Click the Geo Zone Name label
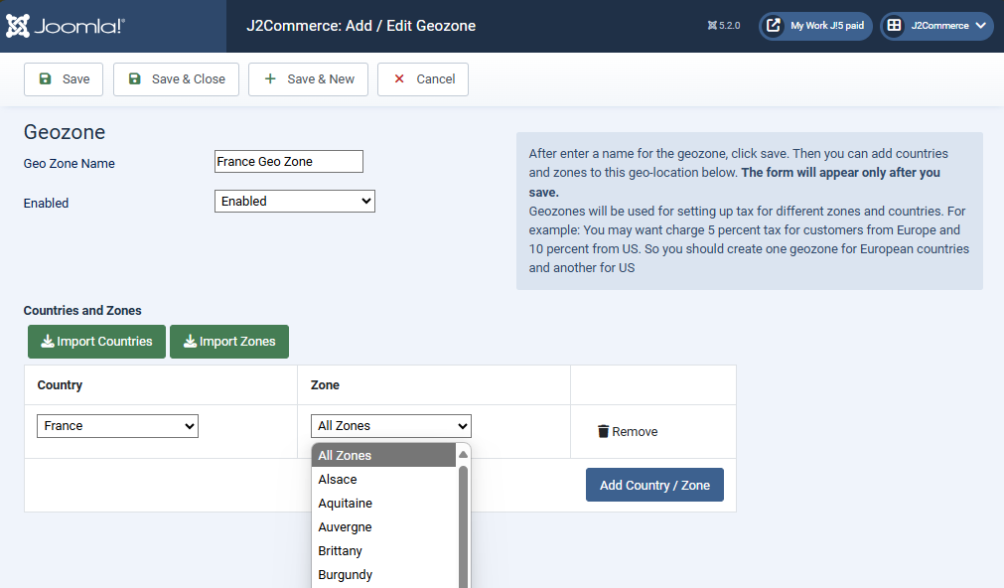1004x588 pixels. pos(70,163)
